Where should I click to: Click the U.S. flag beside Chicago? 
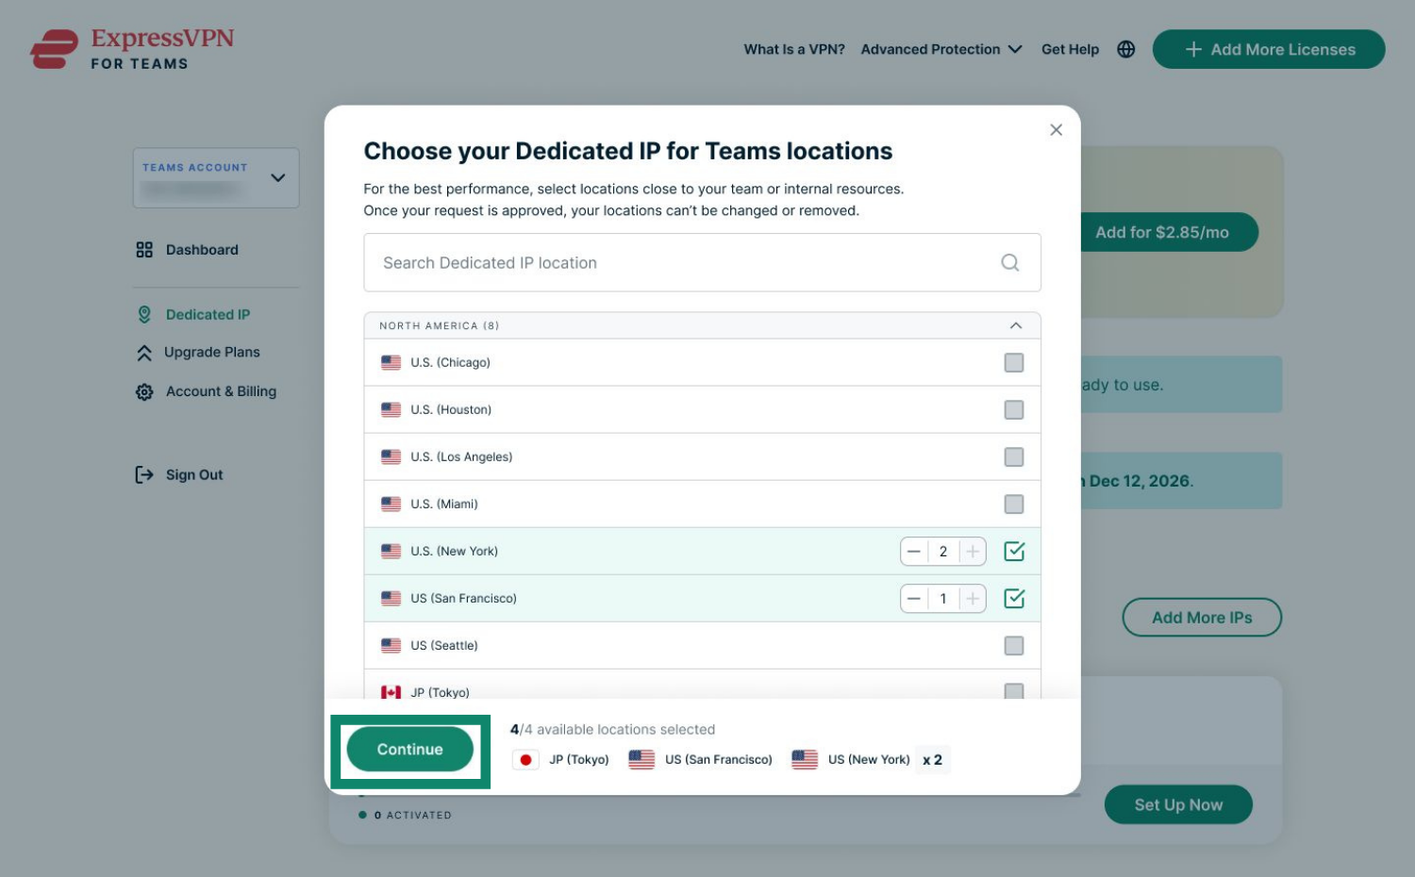[x=391, y=363]
